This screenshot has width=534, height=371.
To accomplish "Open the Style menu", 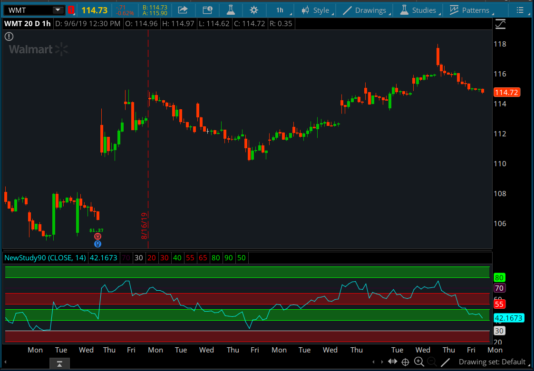I will pyautogui.click(x=316, y=10).
